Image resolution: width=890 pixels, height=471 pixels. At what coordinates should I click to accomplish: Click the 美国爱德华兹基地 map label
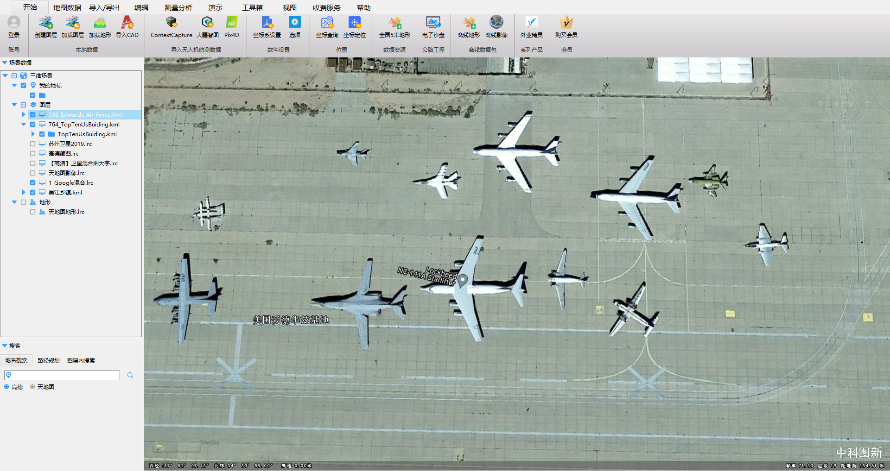[291, 320]
